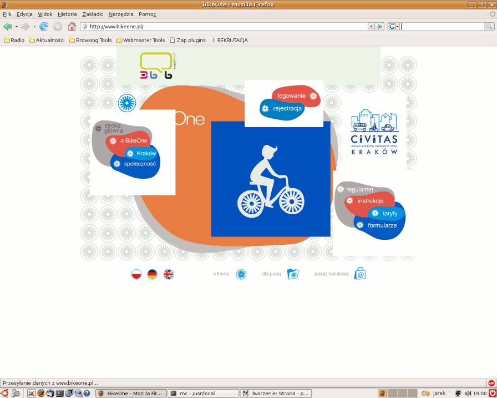Select the BikeOne - Mozilla Firefox taskbar button
Screen dimensions: 497x398
click(131, 394)
